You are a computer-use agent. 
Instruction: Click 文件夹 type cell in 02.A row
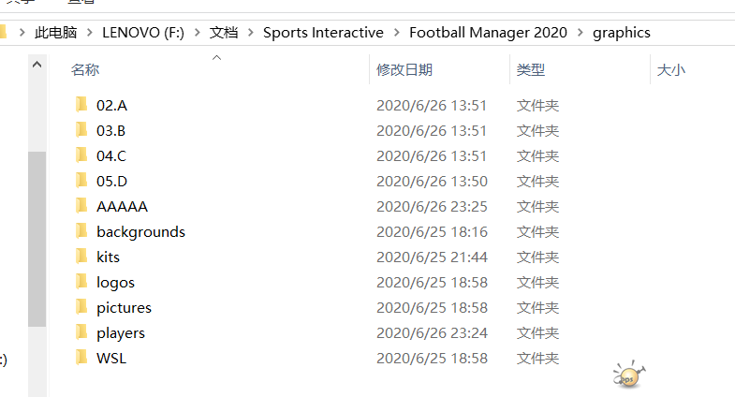537,106
